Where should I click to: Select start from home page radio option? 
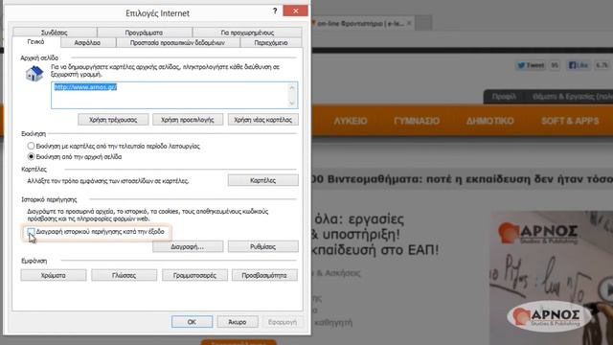(x=31, y=156)
